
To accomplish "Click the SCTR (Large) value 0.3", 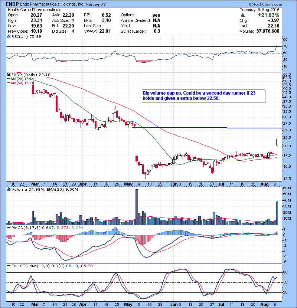I will 157,31.
